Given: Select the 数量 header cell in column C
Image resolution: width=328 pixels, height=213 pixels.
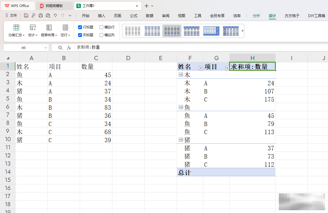Looking at the screenshot, I should tap(96, 67).
